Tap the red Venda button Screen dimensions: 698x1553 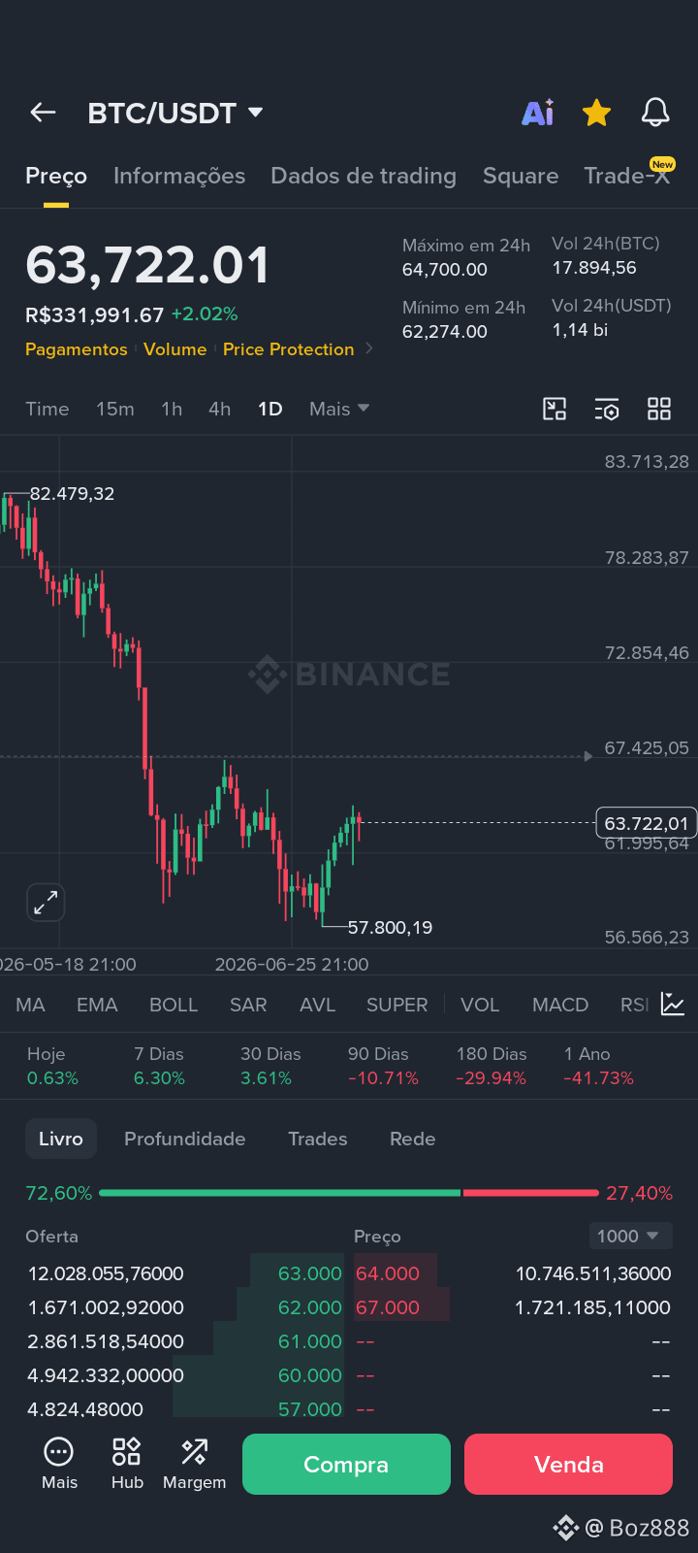tap(568, 1464)
